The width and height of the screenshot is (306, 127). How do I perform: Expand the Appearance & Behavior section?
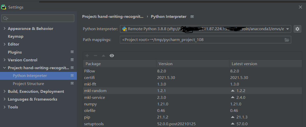[x=5, y=29]
